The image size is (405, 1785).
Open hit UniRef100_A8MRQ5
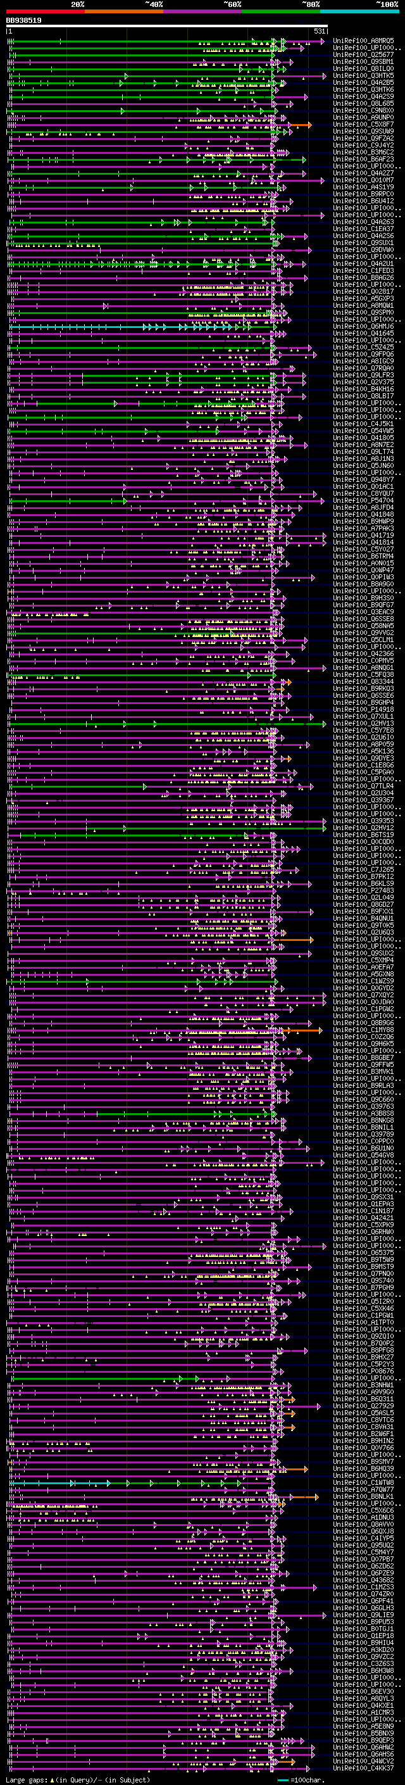pyautogui.click(x=363, y=41)
